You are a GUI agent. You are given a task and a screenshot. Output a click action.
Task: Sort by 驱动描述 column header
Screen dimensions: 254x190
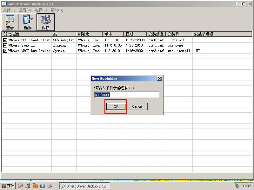[x=26, y=34]
